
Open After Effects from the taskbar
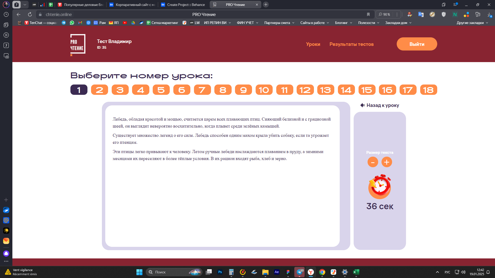pos(277,272)
